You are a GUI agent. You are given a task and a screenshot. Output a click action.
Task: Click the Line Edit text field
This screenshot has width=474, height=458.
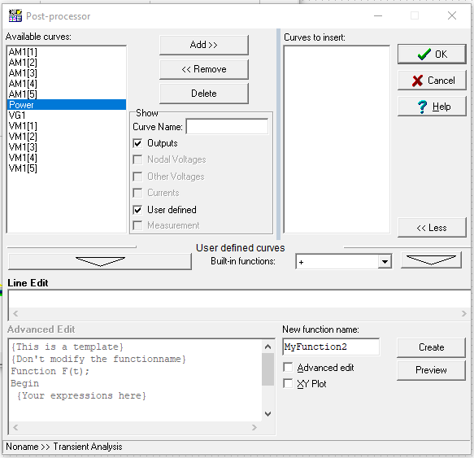click(239, 299)
